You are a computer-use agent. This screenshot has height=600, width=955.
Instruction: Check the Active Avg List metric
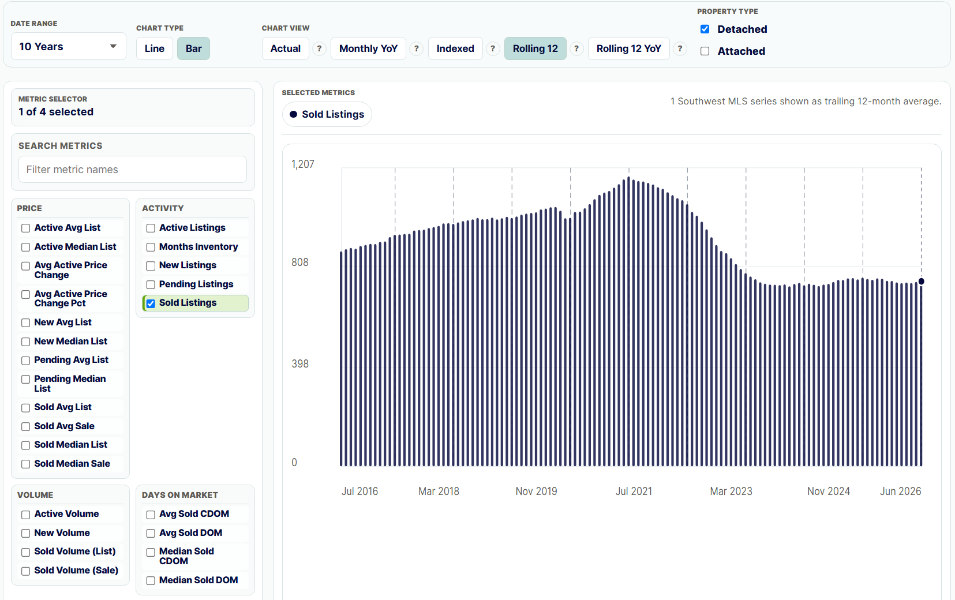[26, 228]
